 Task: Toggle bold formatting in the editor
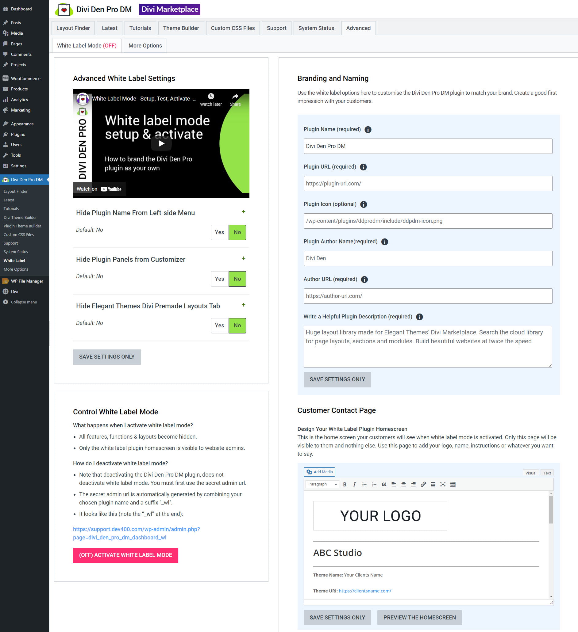(x=345, y=484)
